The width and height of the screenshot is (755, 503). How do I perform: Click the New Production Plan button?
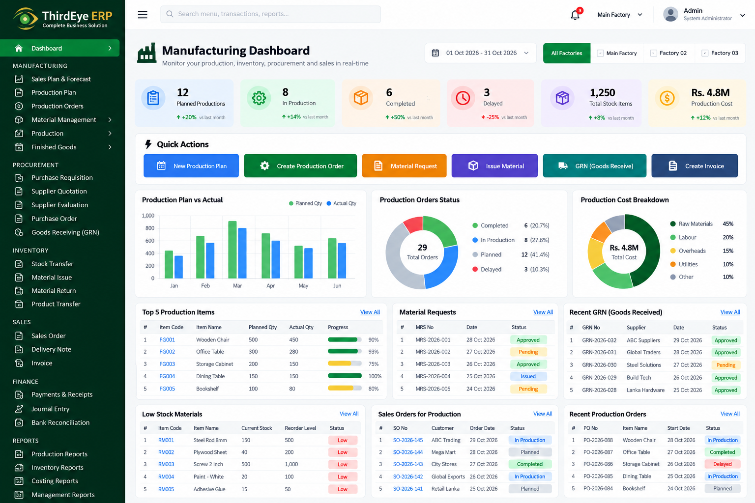191,166
